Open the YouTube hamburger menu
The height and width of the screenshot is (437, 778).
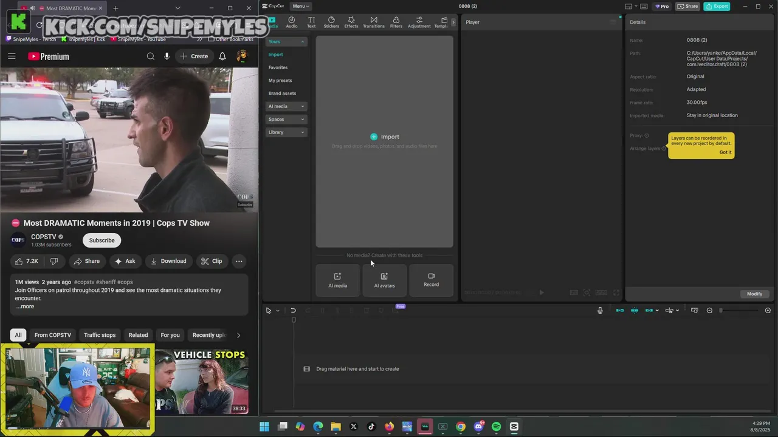(12, 56)
